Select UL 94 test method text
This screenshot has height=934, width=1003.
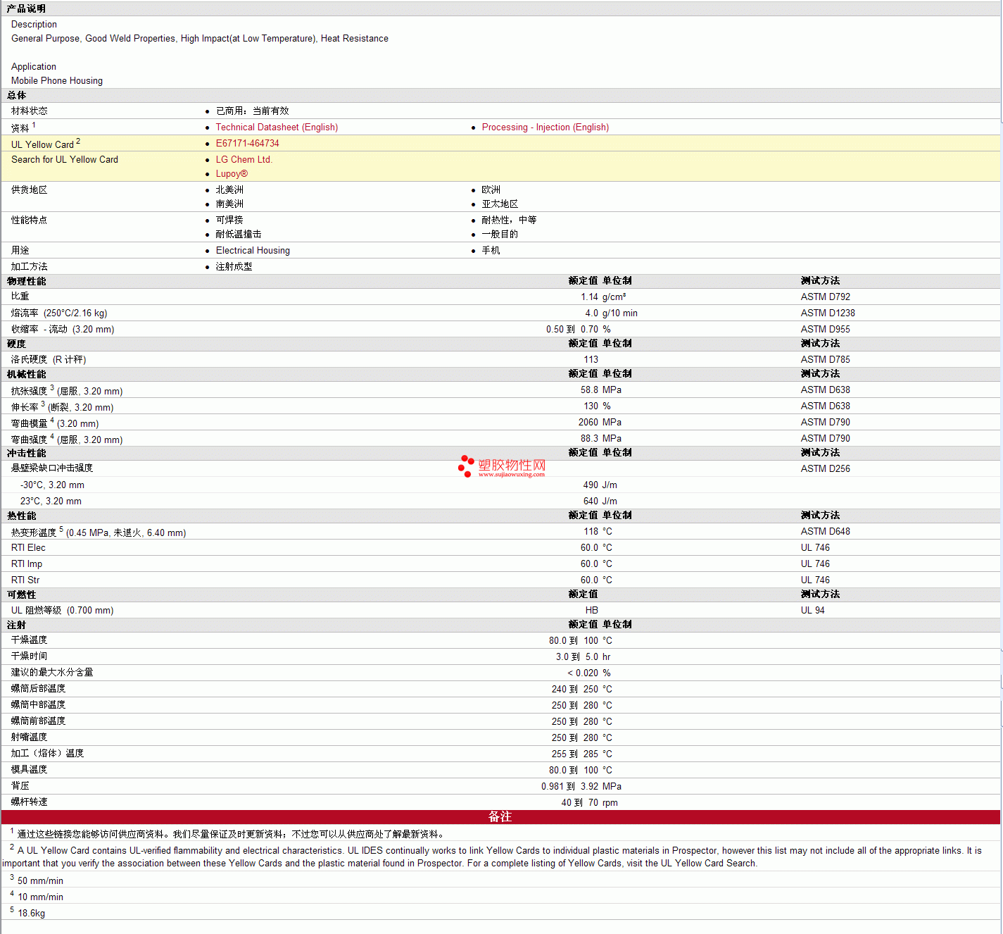coord(812,611)
